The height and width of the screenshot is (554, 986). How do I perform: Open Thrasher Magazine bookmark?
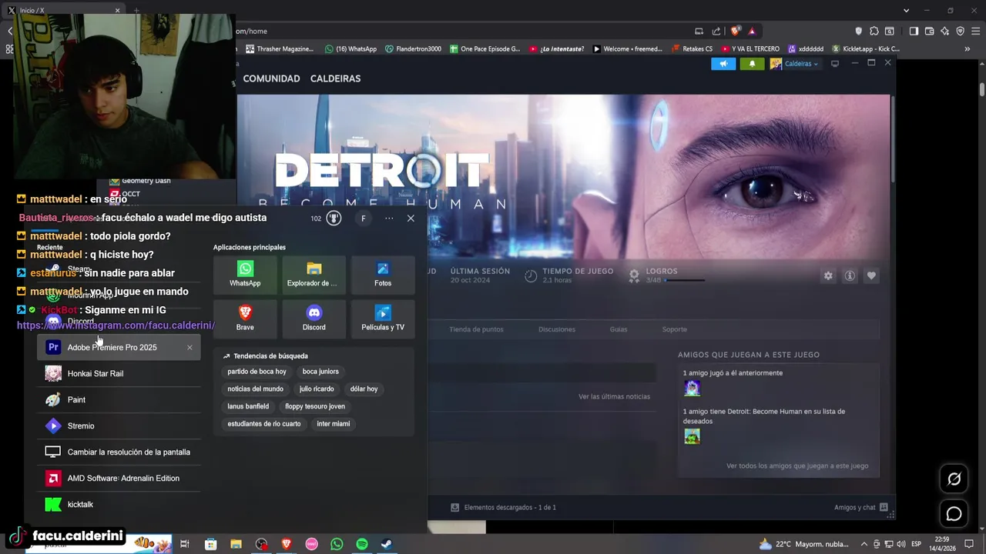[x=279, y=48]
